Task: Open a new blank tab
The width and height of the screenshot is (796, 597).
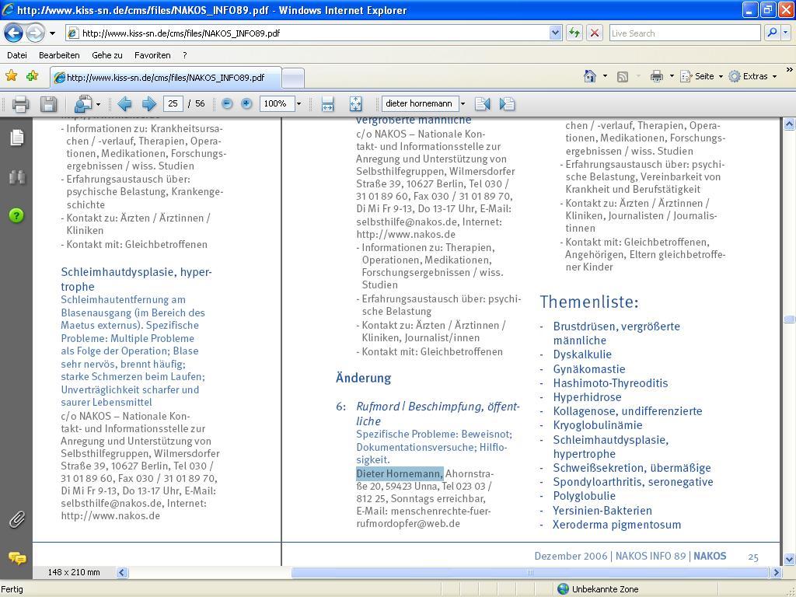Action: coord(293,79)
